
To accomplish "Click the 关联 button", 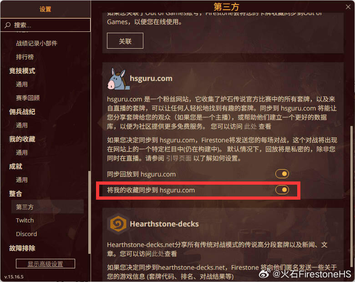I will pos(125,41).
